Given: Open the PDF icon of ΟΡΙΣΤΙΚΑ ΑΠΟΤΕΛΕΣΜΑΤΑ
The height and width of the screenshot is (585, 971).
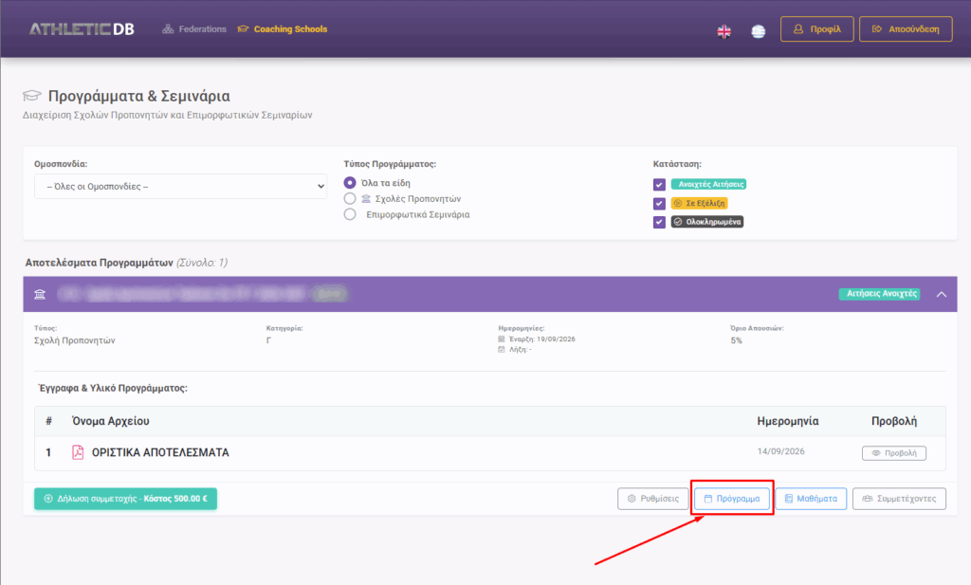Looking at the screenshot, I should pos(78,452).
